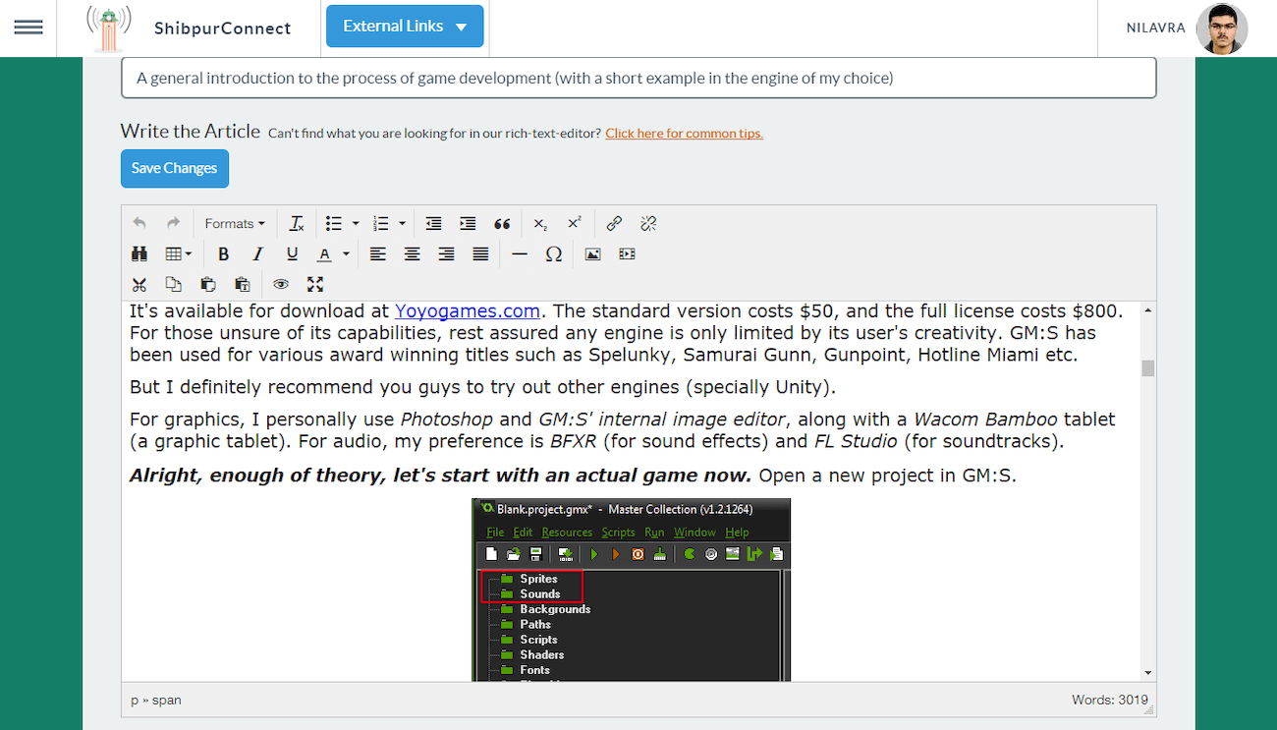
Task: Open find and replace binoculars icon
Action: click(139, 254)
